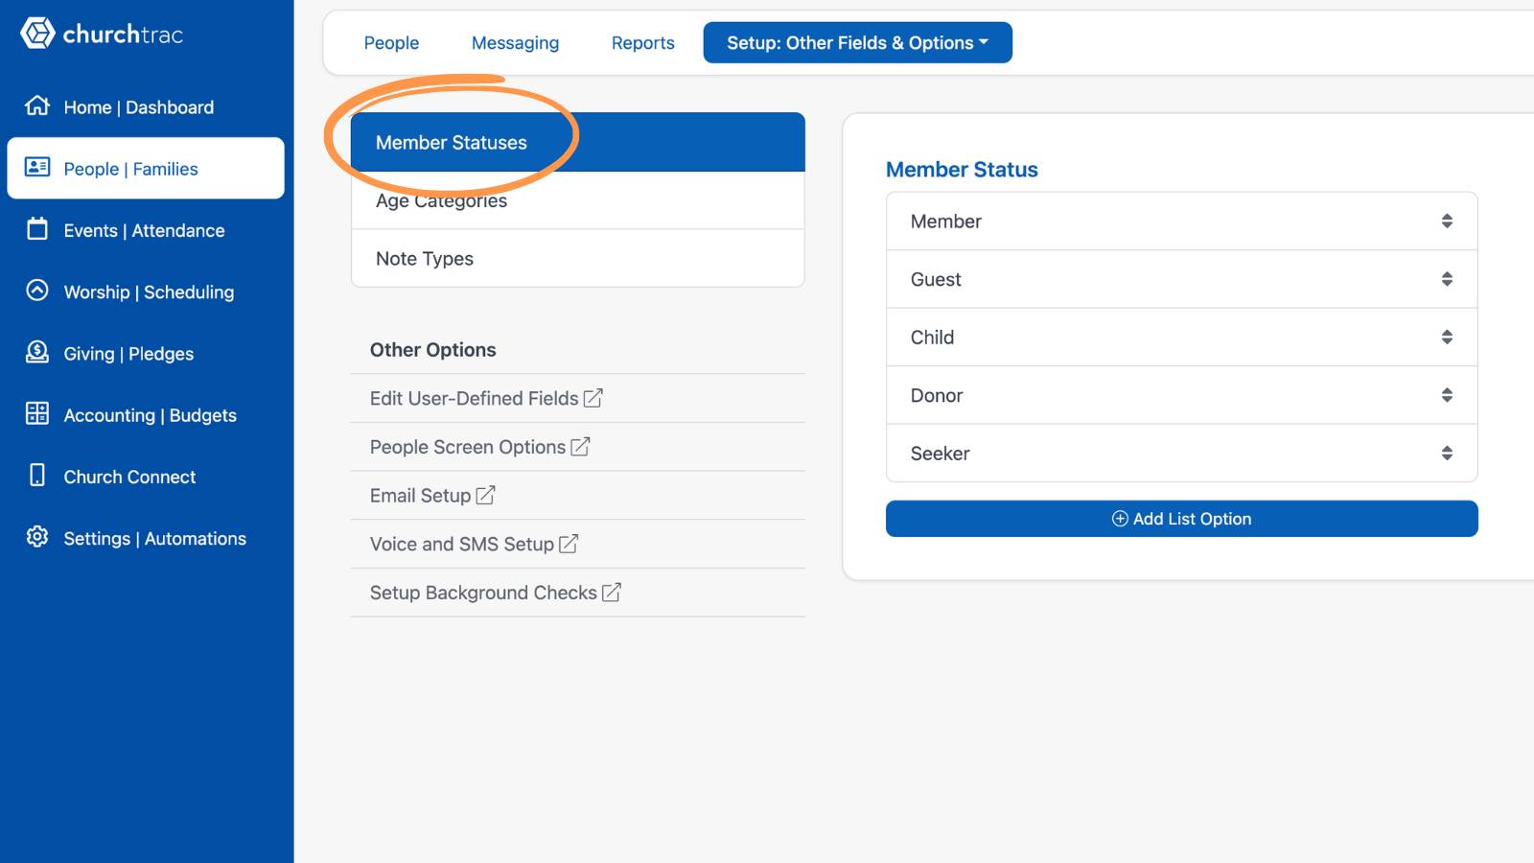Click external-link icon beside Email Setup
Screen dimensions: 1534x863
point(485,496)
